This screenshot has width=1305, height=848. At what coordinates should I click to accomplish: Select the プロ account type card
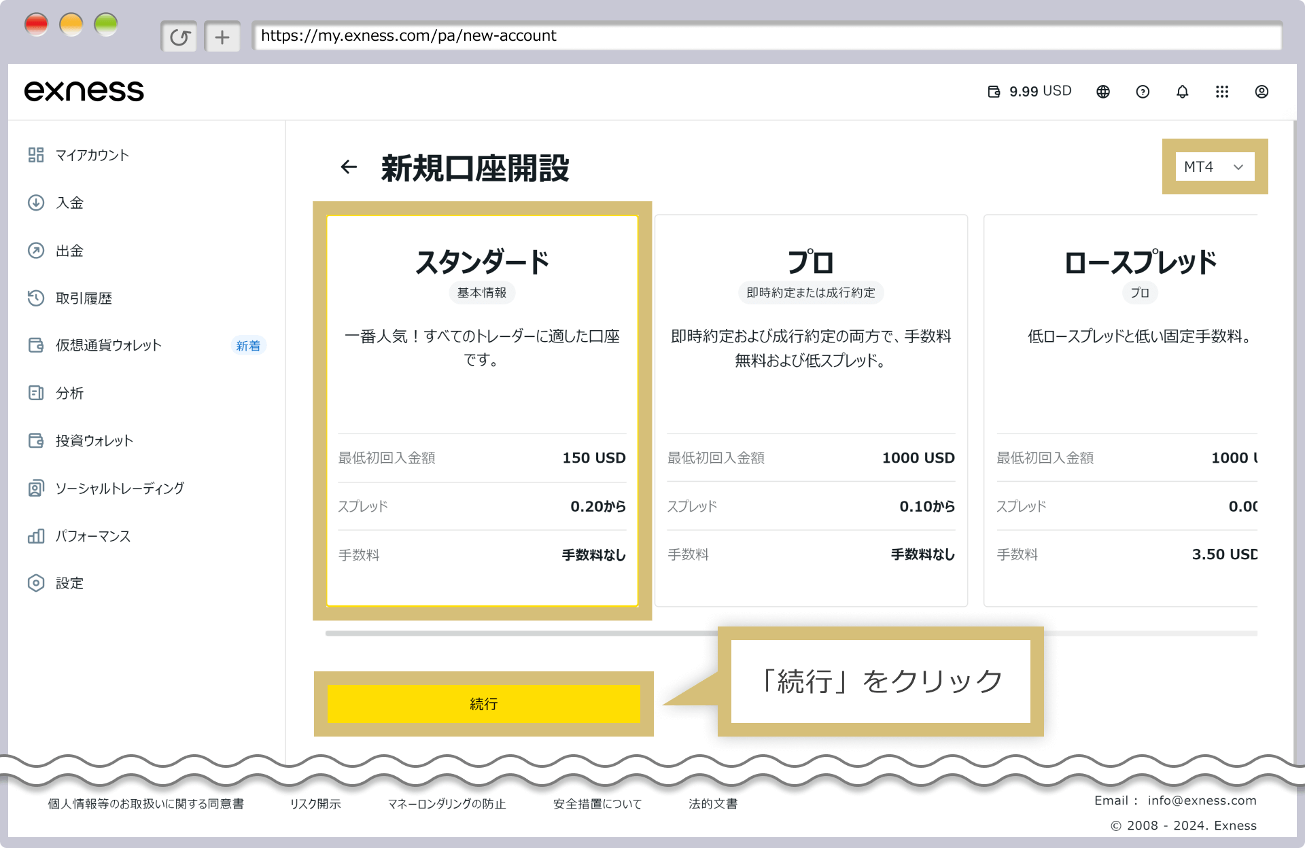810,408
